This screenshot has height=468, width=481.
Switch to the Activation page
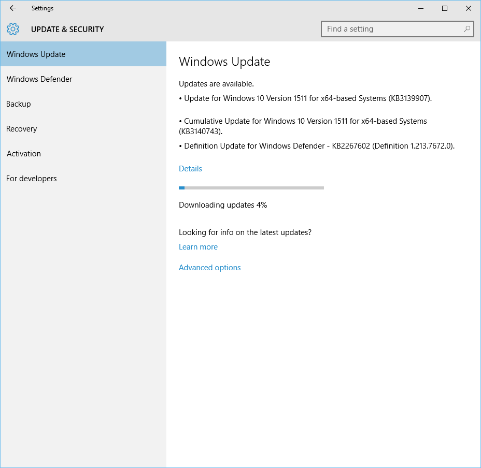(24, 154)
